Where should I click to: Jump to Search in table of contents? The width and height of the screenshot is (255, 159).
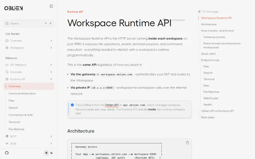208,73
